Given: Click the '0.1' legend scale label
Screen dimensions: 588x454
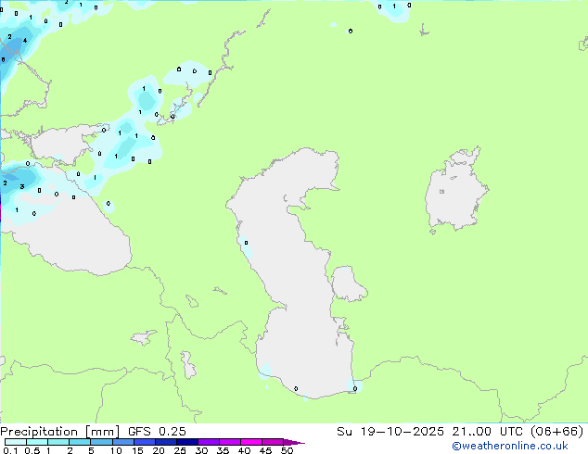Looking at the screenshot, I should coord(10,450).
